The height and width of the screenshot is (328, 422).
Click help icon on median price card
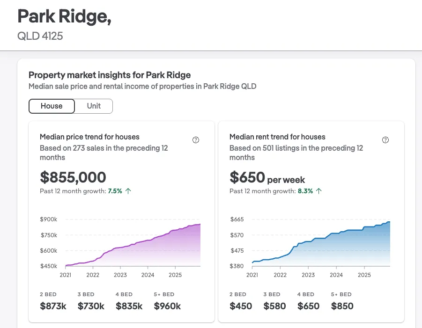tap(196, 140)
